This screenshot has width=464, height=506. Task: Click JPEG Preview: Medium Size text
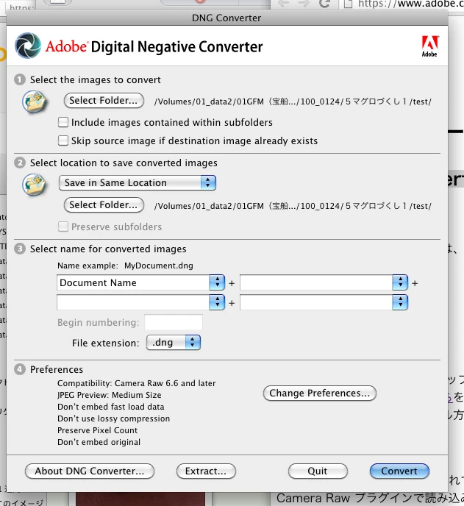click(110, 395)
